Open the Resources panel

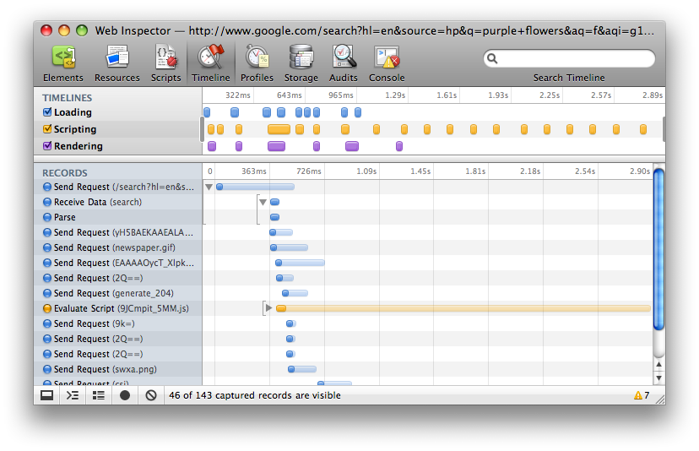click(116, 63)
